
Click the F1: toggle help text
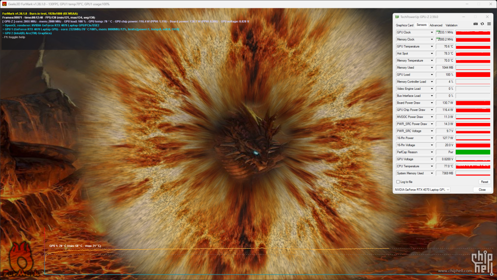[14, 37]
